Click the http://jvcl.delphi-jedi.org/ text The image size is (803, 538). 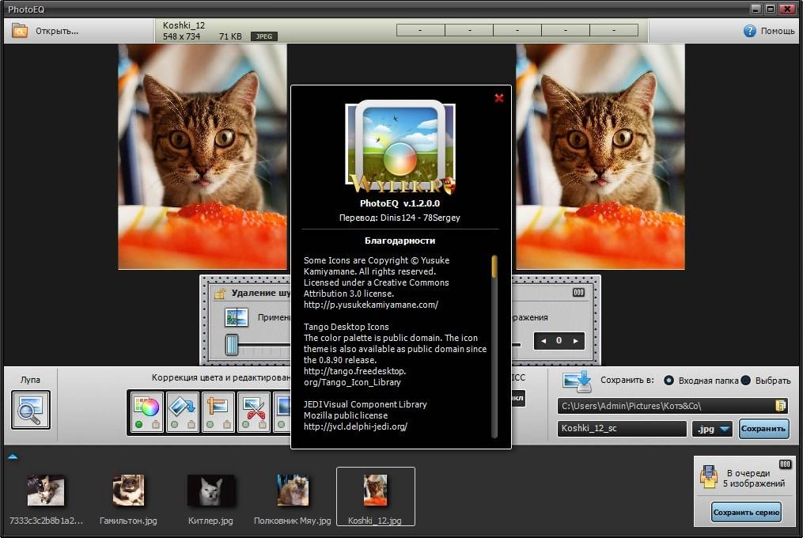point(355,426)
